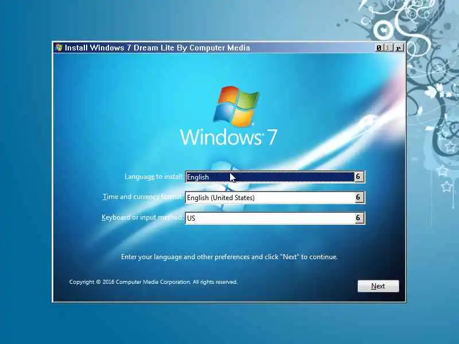Close the Install Windows 7 Dream Lite window
459x344 pixels.
(x=398, y=48)
